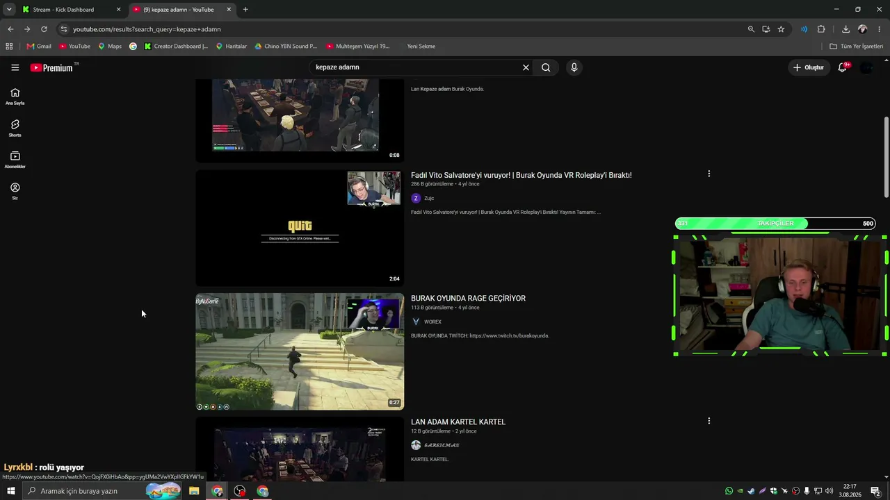Open the YouTube notifications bell
This screenshot has width=890, height=500.
pos(843,67)
